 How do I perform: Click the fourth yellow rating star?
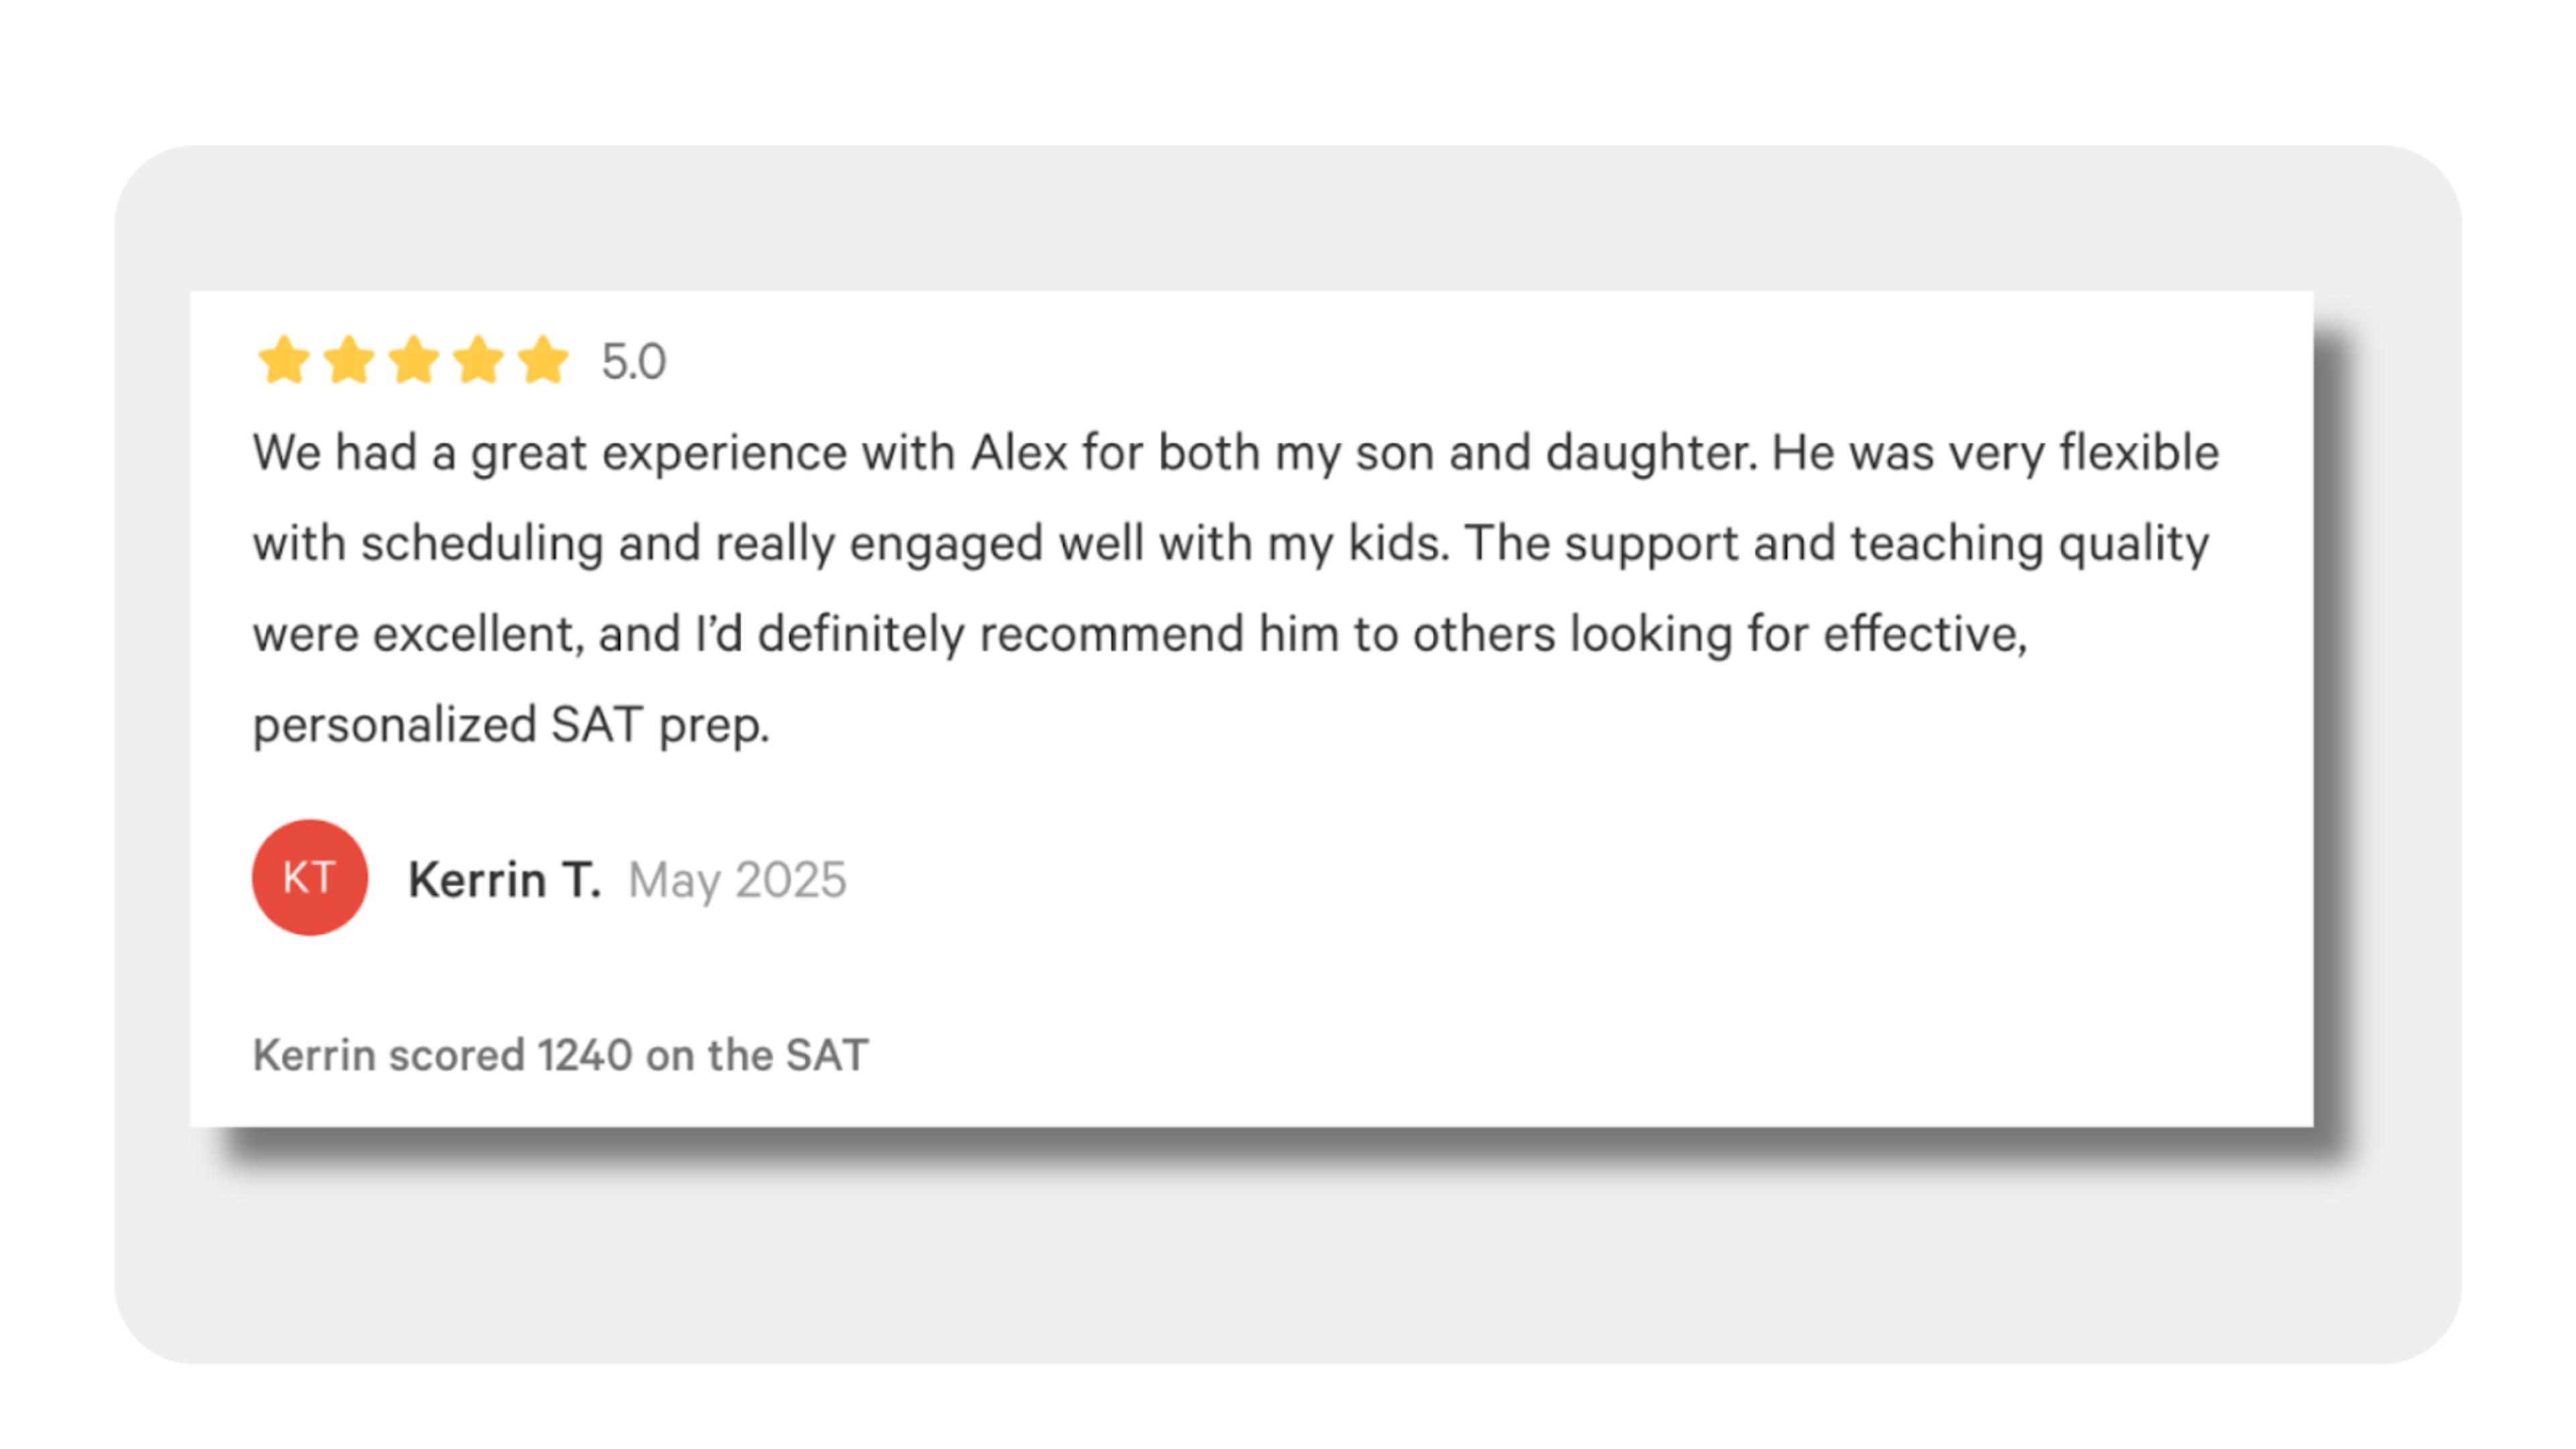(x=479, y=360)
